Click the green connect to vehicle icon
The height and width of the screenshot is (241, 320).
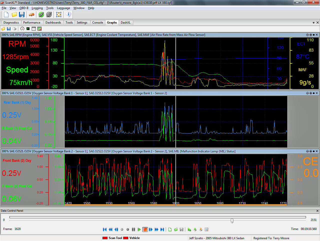point(41,15)
